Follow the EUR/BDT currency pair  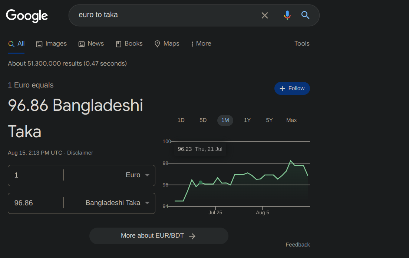292,88
